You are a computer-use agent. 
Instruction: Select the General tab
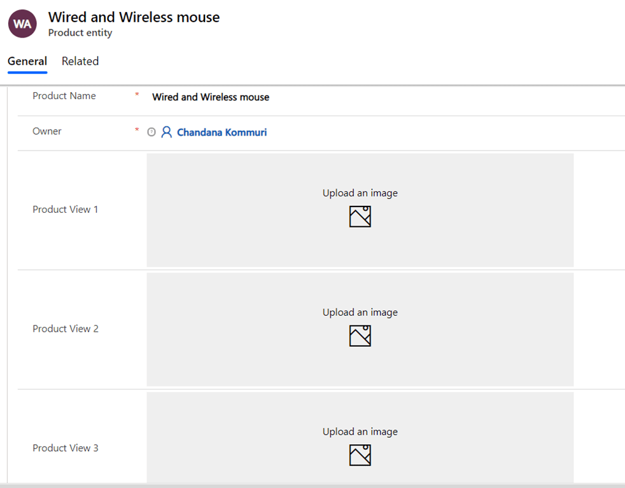pyautogui.click(x=27, y=61)
